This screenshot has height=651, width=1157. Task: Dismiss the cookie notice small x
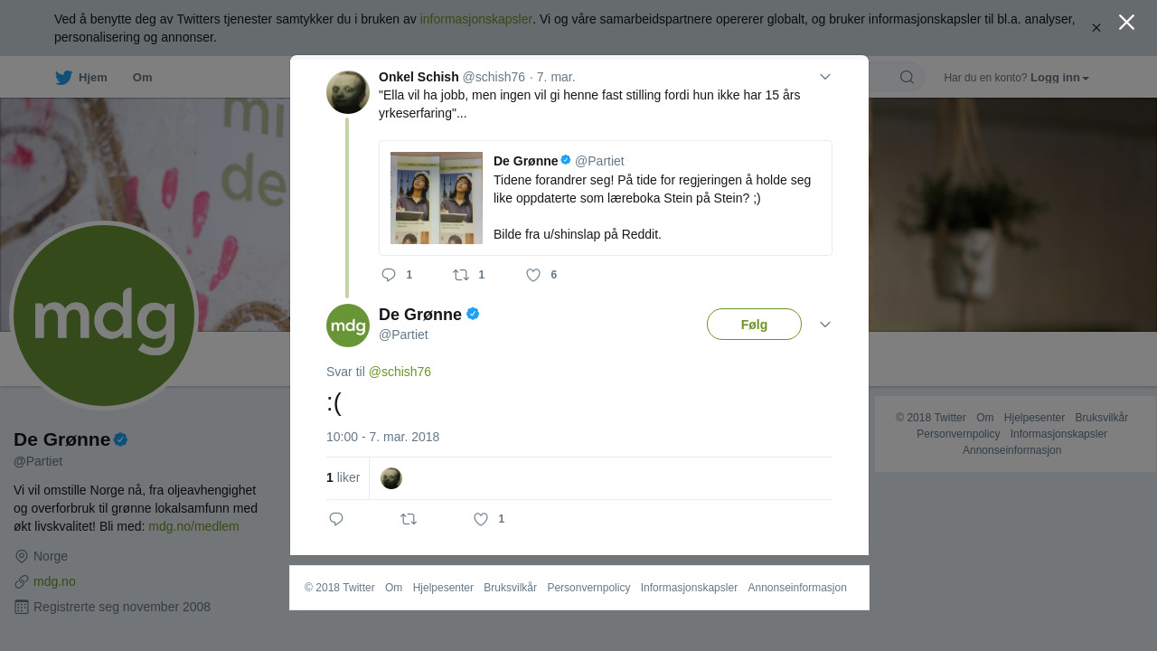coord(1096,28)
